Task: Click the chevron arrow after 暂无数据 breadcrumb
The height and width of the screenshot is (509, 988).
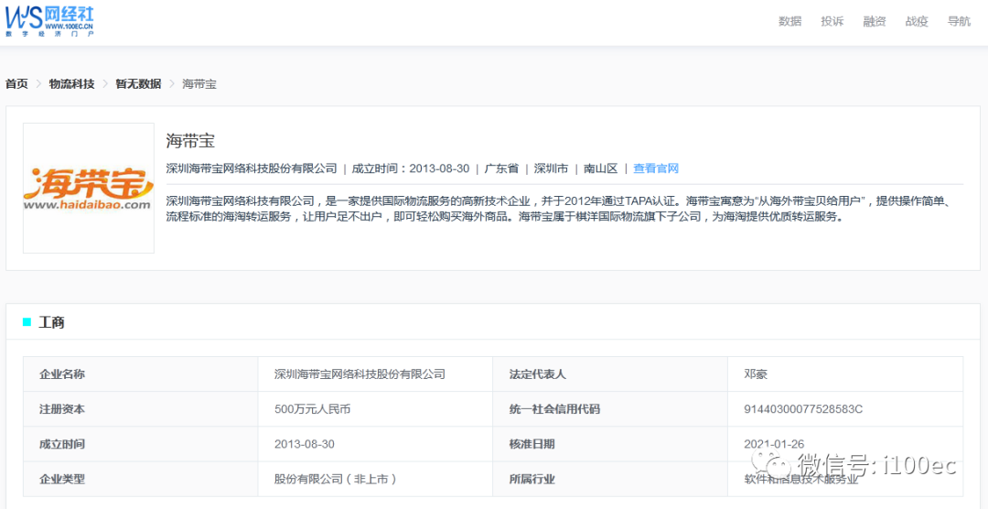Action: coord(171,83)
